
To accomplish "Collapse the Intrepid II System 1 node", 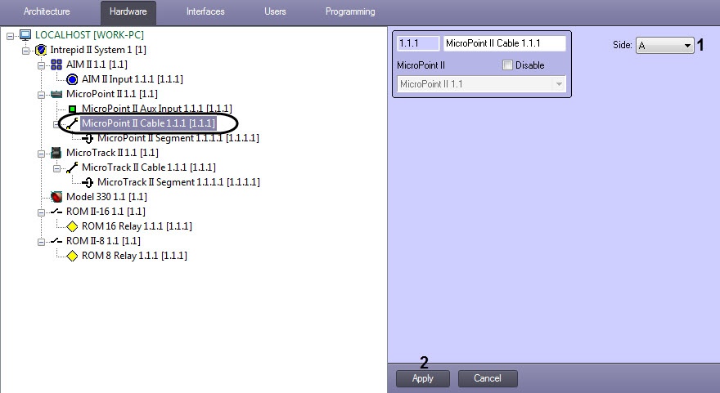I will [x=25, y=51].
